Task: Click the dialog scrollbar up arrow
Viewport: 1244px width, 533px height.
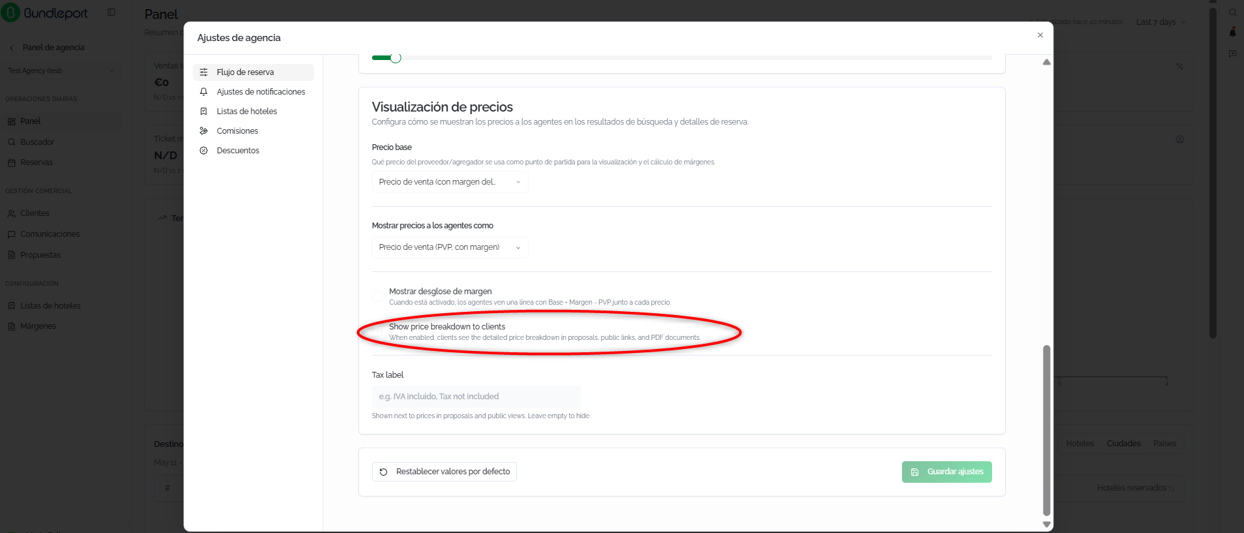Action: (1047, 63)
